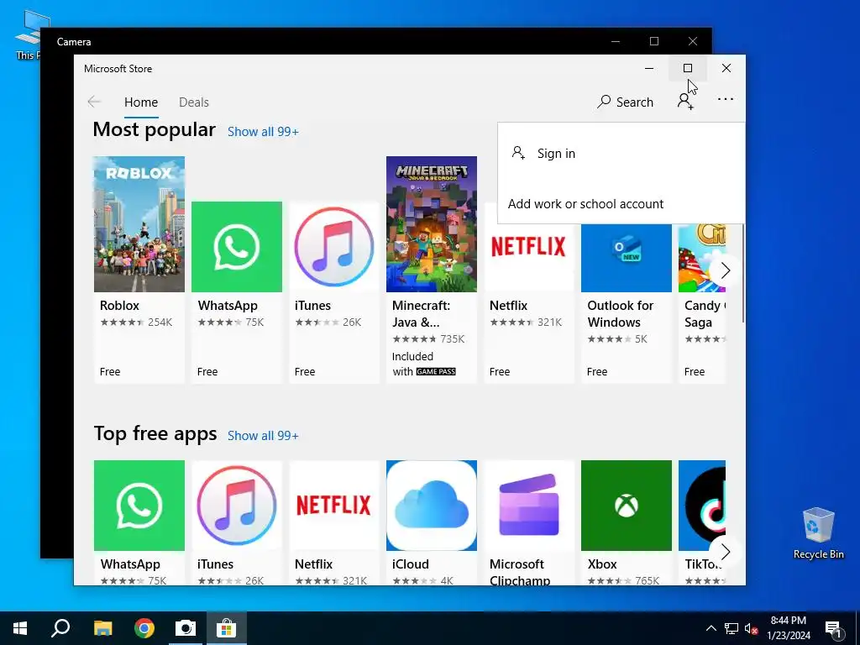Open the taskbar clock and date
The width and height of the screenshot is (860, 645).
tap(789, 628)
